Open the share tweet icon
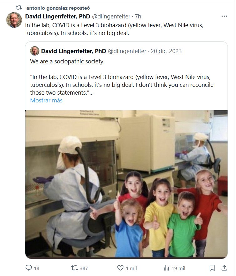 click(224, 268)
